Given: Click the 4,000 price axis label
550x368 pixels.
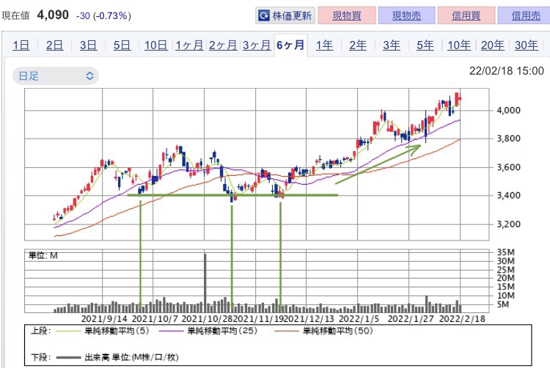Looking at the screenshot, I should pos(508,111).
